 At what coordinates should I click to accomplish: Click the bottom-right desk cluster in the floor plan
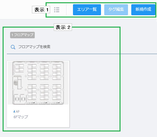pyautogui.click(x=57, y=92)
